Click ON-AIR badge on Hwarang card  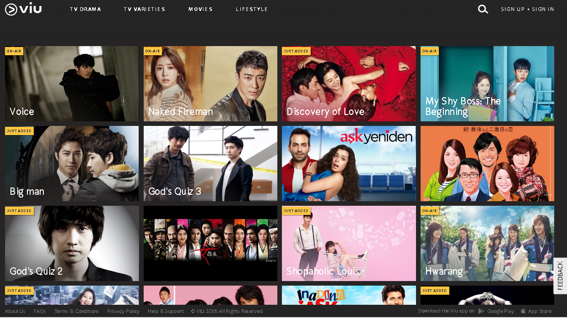(430, 211)
